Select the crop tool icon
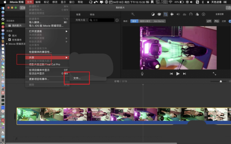Image resolution: width=231 pixels, height=144 pixels. click(166, 14)
